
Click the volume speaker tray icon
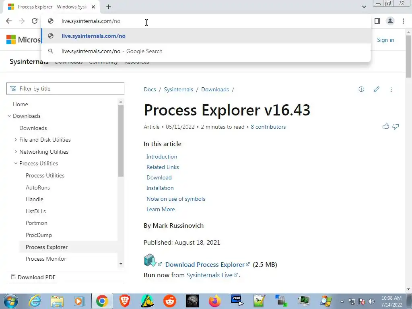tap(371, 301)
